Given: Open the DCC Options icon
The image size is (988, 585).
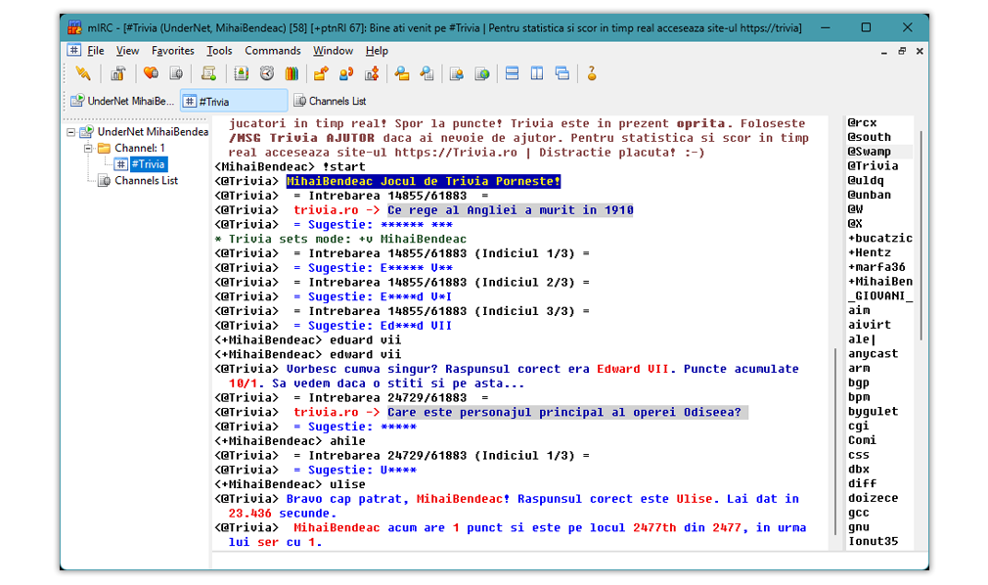Looking at the screenshot, I should pos(372,73).
